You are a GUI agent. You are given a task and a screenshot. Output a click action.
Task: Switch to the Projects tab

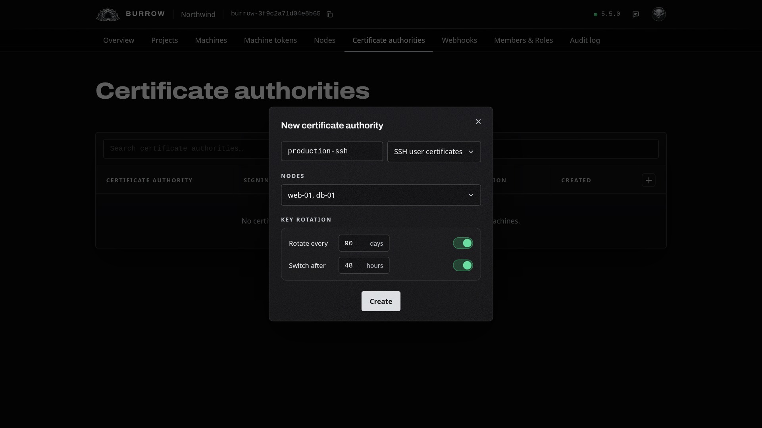point(164,40)
